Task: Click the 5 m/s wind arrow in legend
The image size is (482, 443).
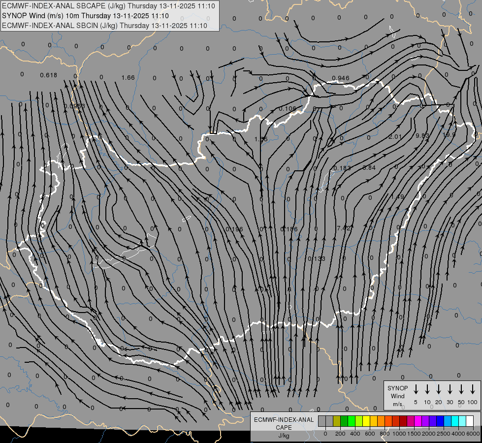Action: [416, 389]
